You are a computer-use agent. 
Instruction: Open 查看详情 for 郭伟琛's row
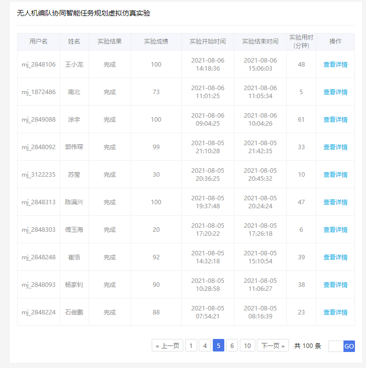[335, 147]
